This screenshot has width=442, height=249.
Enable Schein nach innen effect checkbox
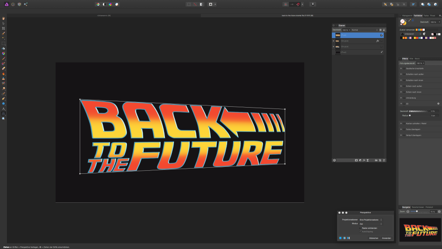click(404, 92)
